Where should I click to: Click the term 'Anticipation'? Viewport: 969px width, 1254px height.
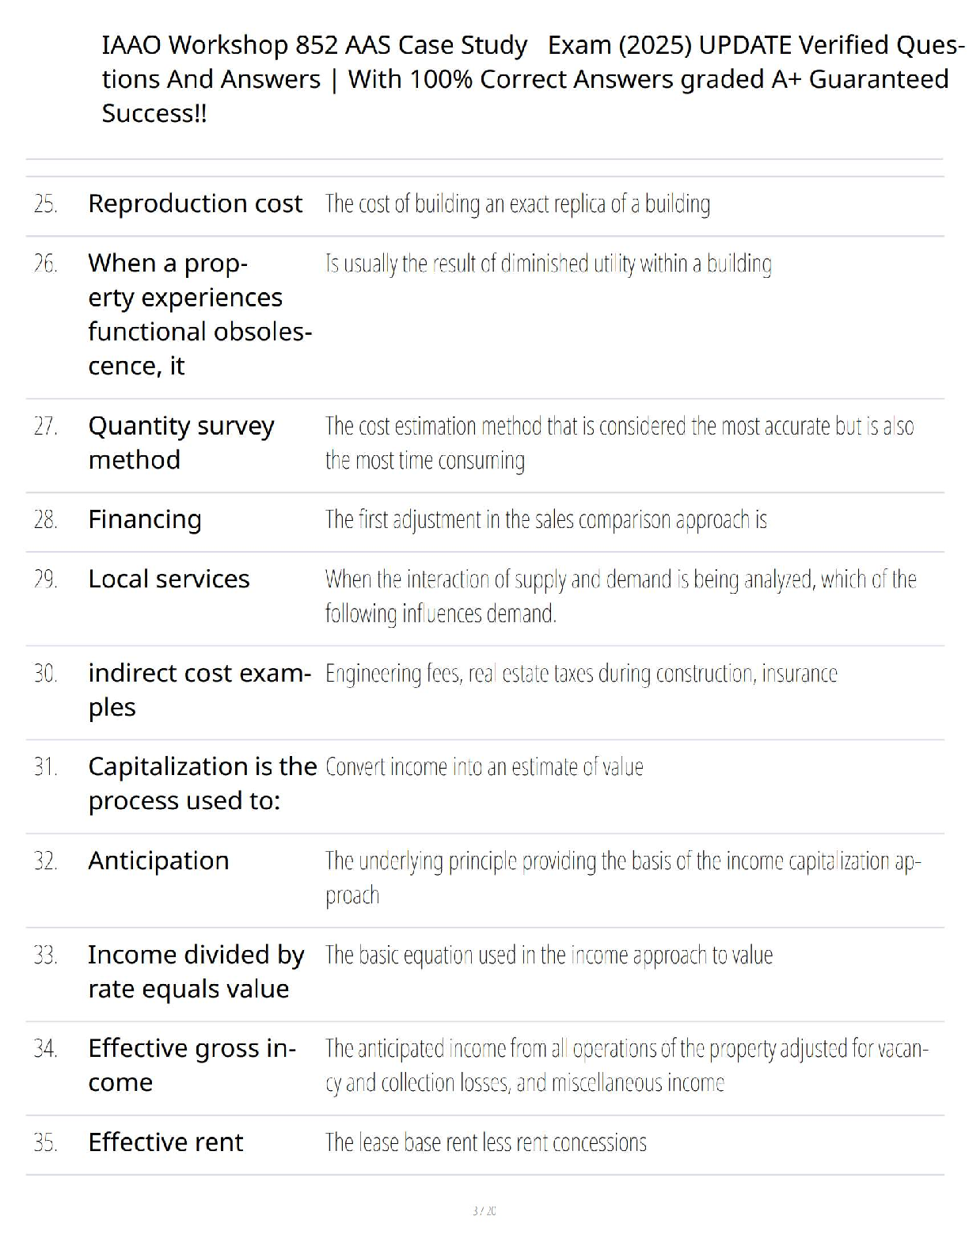tap(158, 861)
